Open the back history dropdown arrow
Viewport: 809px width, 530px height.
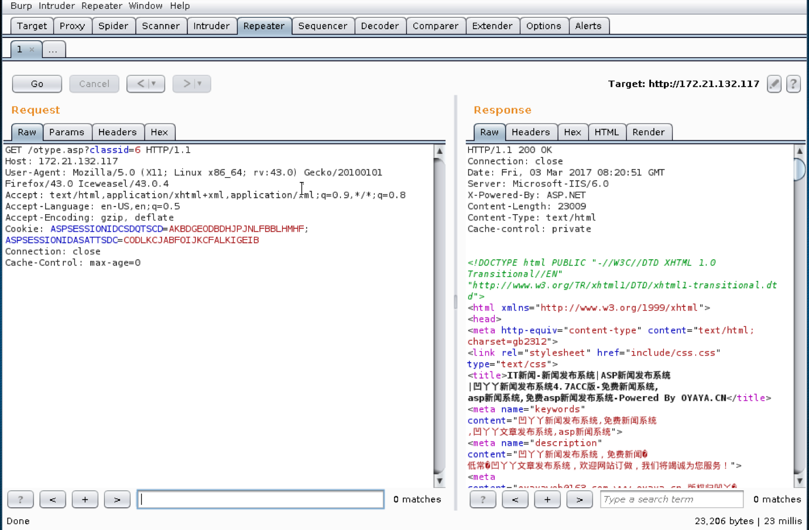tap(154, 84)
